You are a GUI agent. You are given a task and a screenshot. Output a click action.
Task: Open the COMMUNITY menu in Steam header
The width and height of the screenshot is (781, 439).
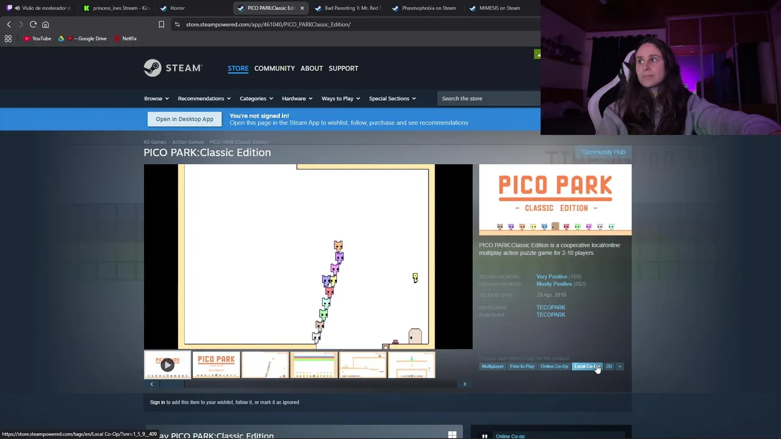coord(275,68)
